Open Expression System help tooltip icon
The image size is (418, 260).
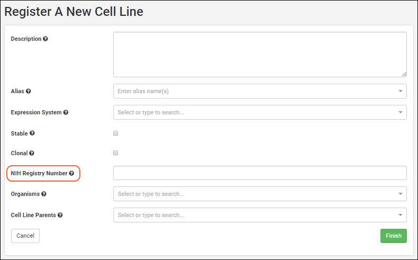pos(66,112)
